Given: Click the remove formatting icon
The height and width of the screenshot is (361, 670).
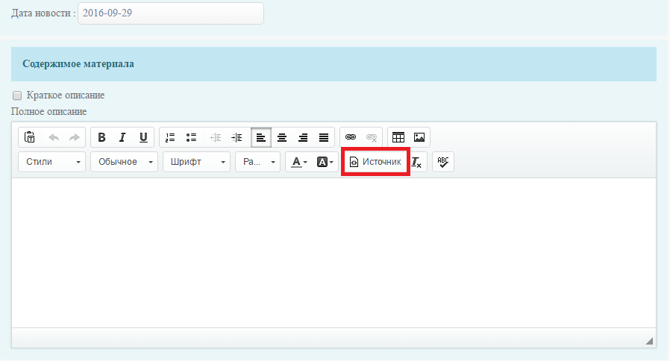Looking at the screenshot, I should coord(416,162).
